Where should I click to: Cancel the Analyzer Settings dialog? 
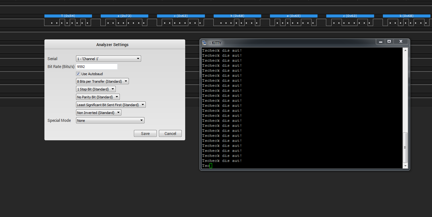[170, 133]
